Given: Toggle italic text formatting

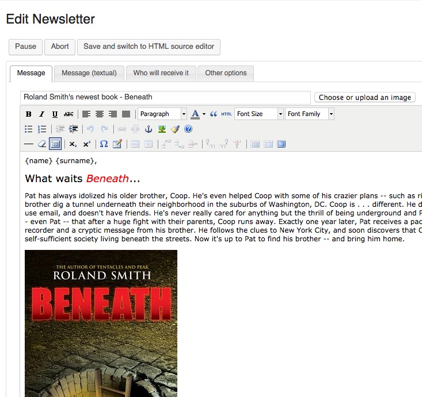Looking at the screenshot, I should click(x=41, y=114).
